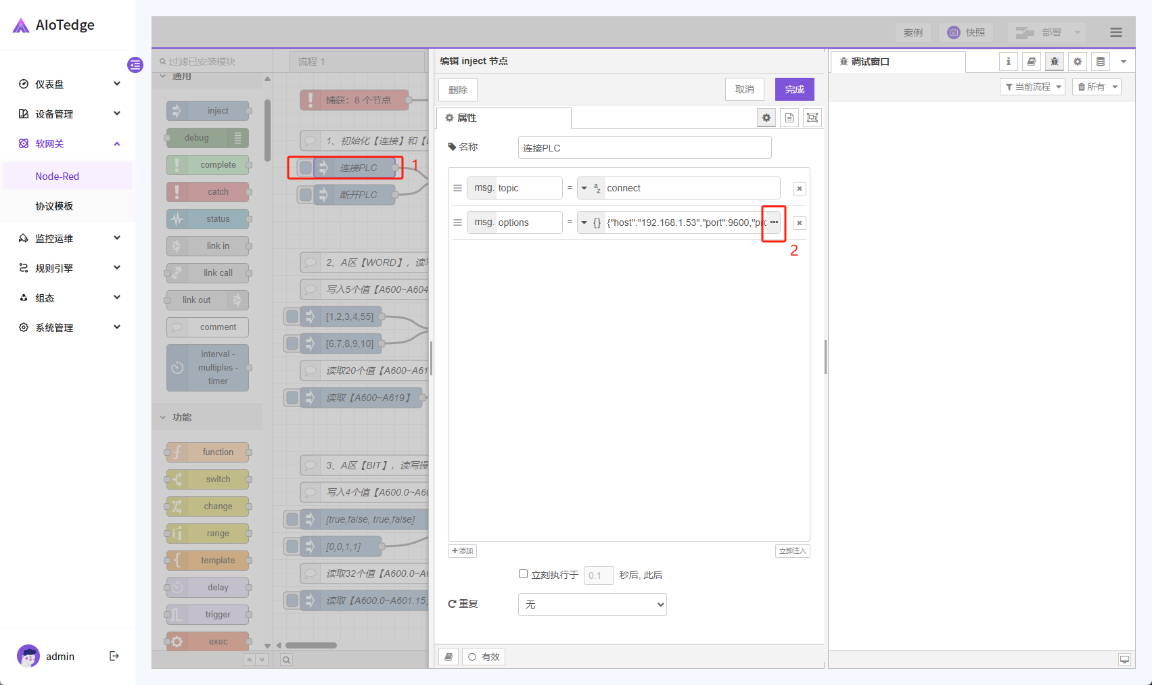Open node appearance settings icon
This screenshot has height=685, width=1152.
(812, 118)
